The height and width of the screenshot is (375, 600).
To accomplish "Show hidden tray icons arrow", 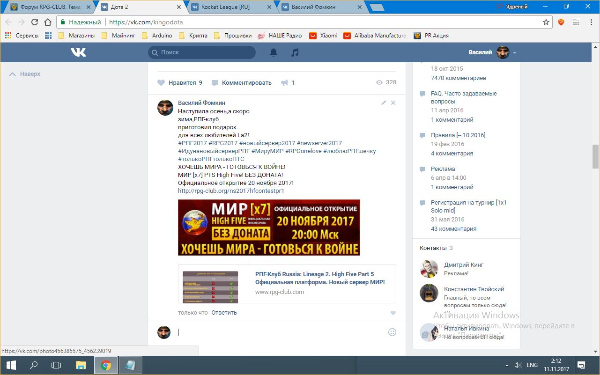I will [507, 365].
